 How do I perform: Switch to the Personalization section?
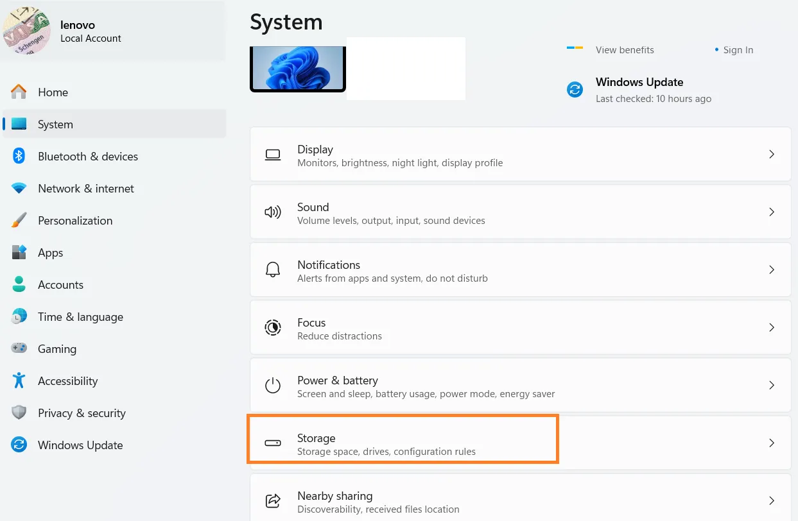75,220
